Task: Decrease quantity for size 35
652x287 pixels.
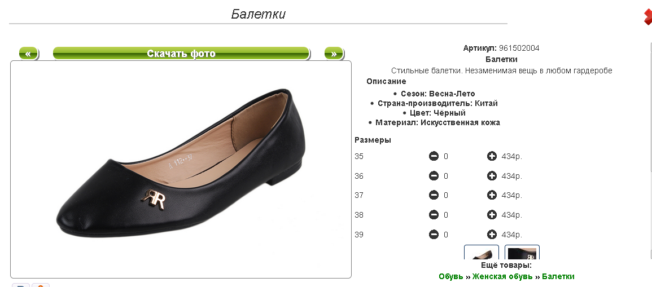Action: click(x=434, y=156)
